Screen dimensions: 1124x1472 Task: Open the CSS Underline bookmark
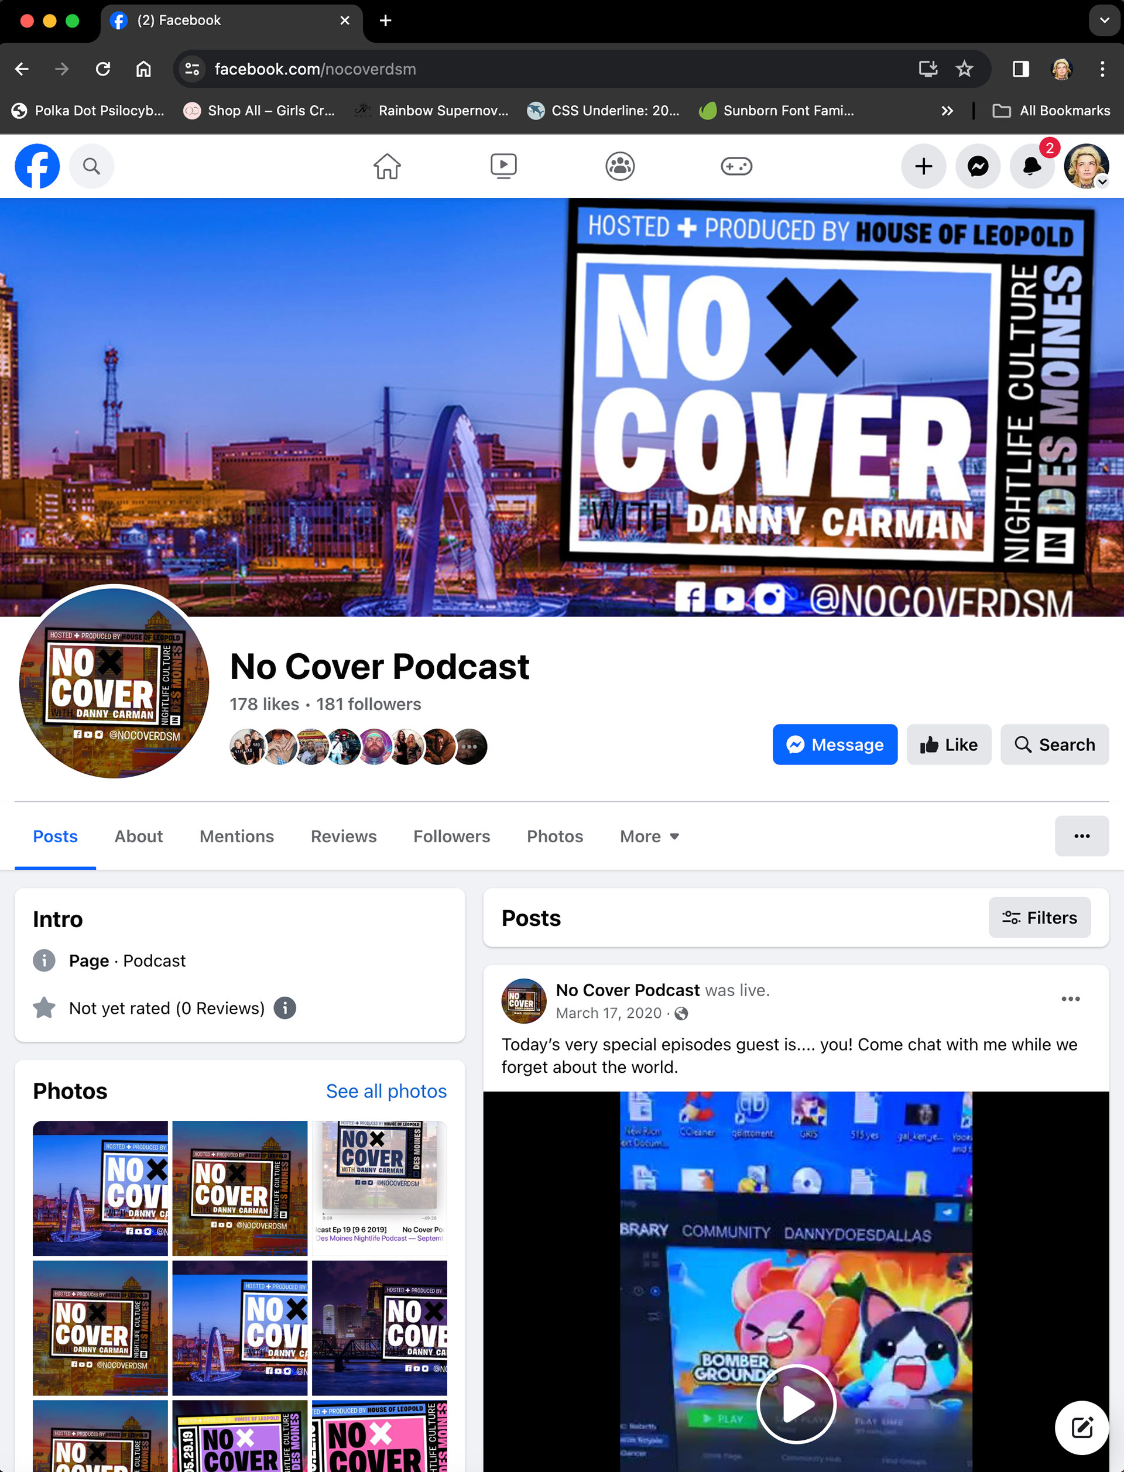click(604, 111)
